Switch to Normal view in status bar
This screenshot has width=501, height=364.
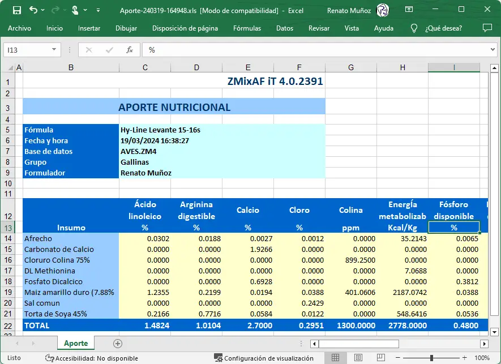[x=336, y=358]
